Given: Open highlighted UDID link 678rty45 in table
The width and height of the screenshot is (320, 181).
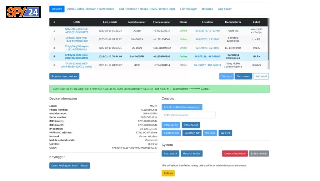Looking at the screenshot, I should tap(77, 56).
